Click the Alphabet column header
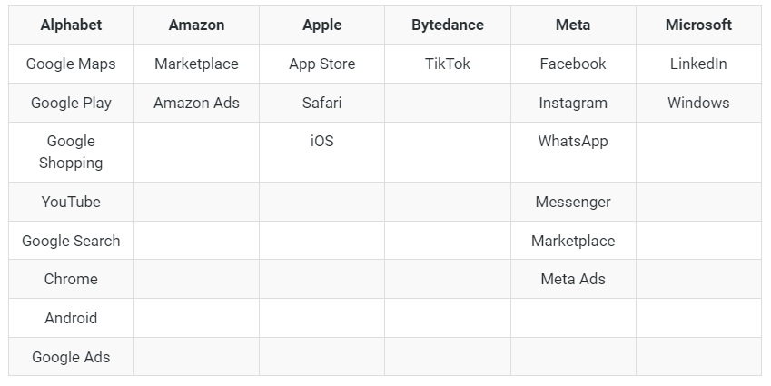771x386 pixels. pyautogui.click(x=71, y=25)
